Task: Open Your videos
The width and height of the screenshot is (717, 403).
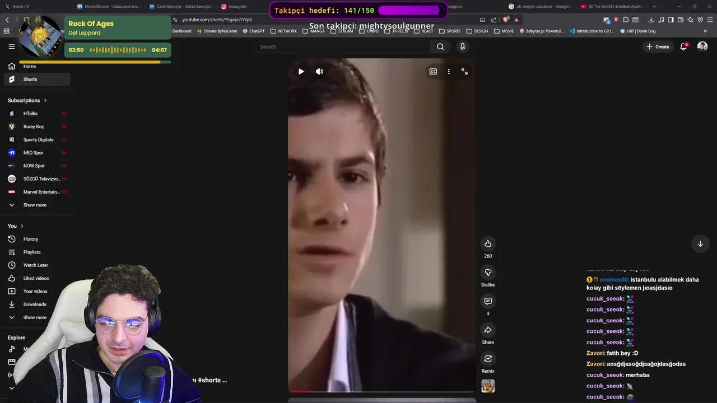Action: pos(37,291)
